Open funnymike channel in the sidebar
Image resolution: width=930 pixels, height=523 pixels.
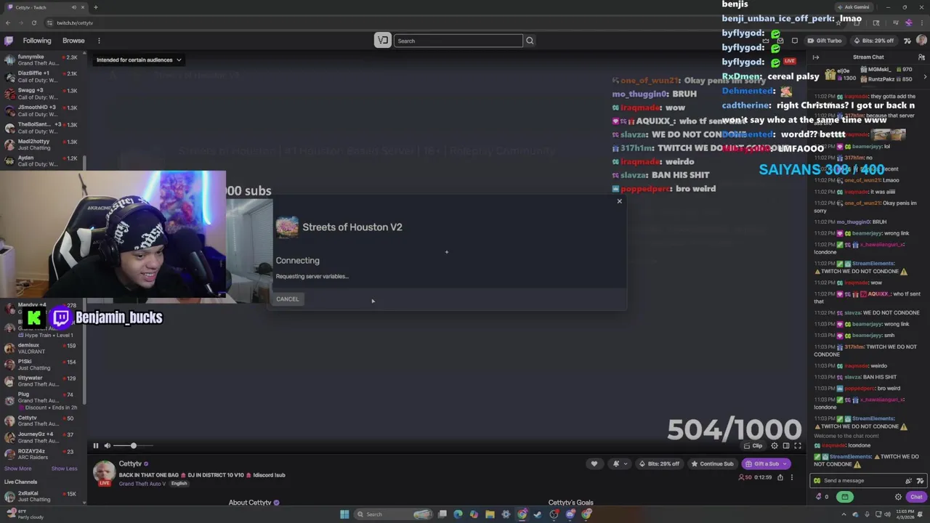coord(41,60)
